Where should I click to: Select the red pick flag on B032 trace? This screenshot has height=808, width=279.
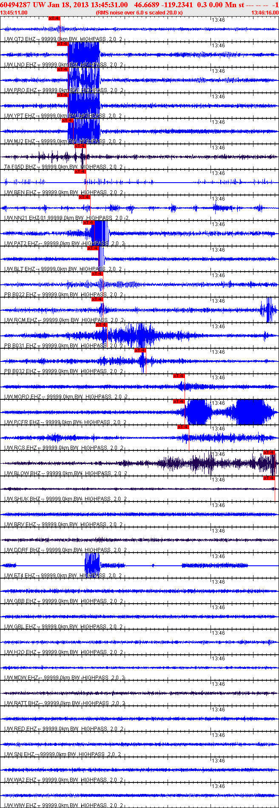pos(140,350)
